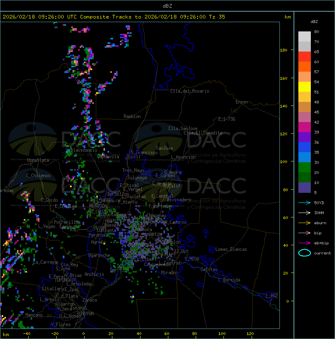
Task: Click the 100 km horizontal axis tick
Action: tap(222, 334)
